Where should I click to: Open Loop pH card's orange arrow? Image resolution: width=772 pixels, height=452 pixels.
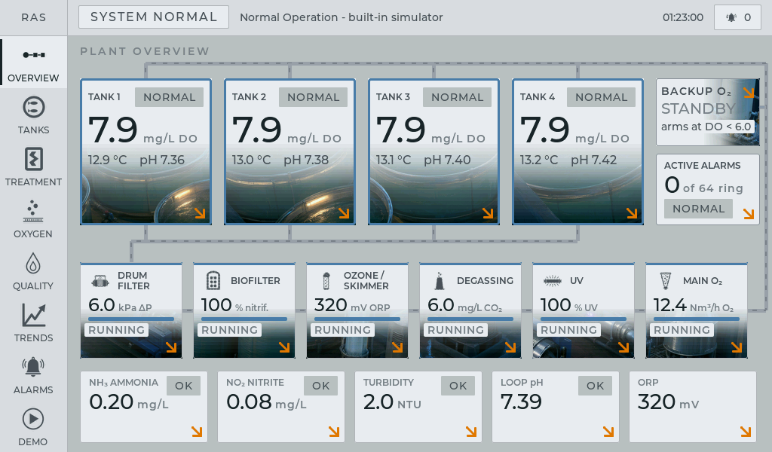(x=608, y=432)
